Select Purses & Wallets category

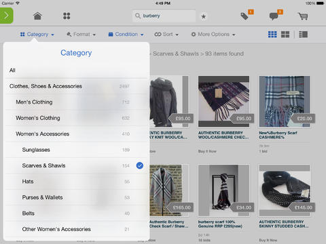point(76,197)
